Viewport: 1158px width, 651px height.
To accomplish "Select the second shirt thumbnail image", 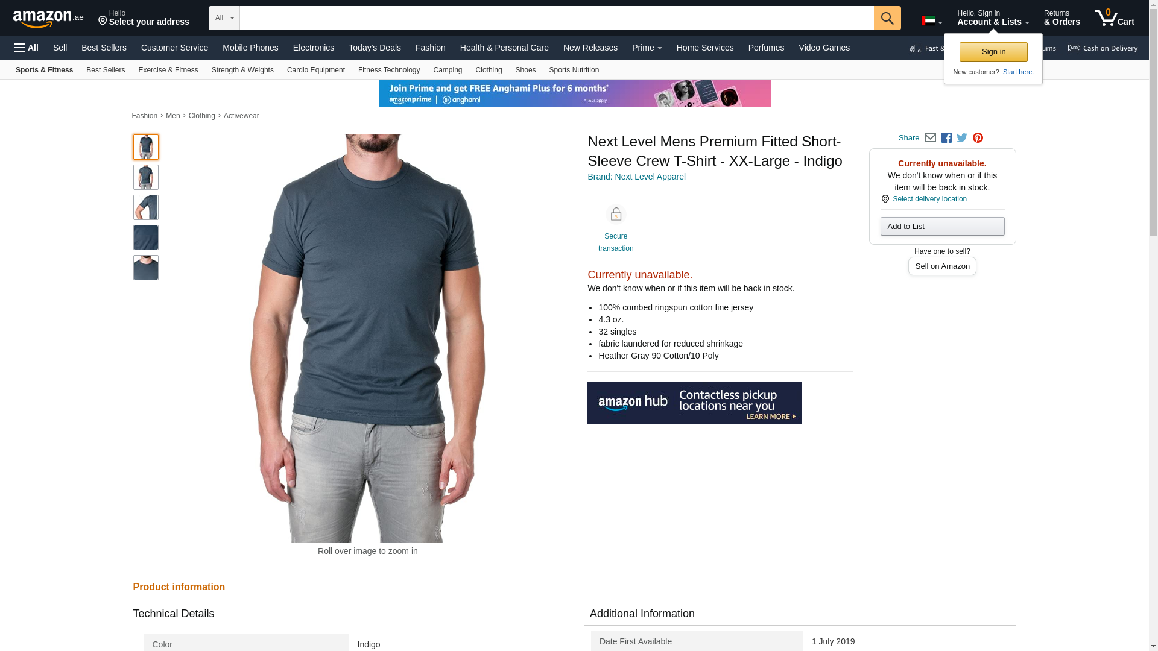I will 146,177.
